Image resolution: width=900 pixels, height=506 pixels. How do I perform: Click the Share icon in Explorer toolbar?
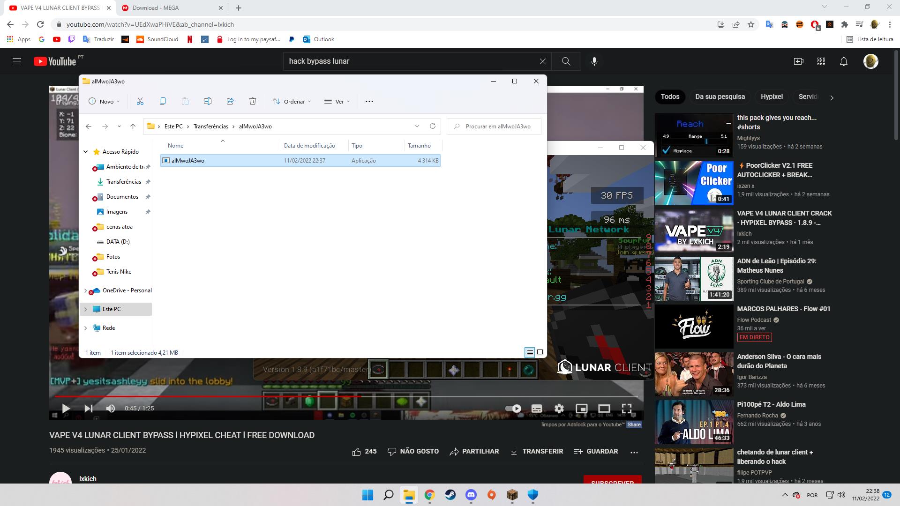coord(230,101)
